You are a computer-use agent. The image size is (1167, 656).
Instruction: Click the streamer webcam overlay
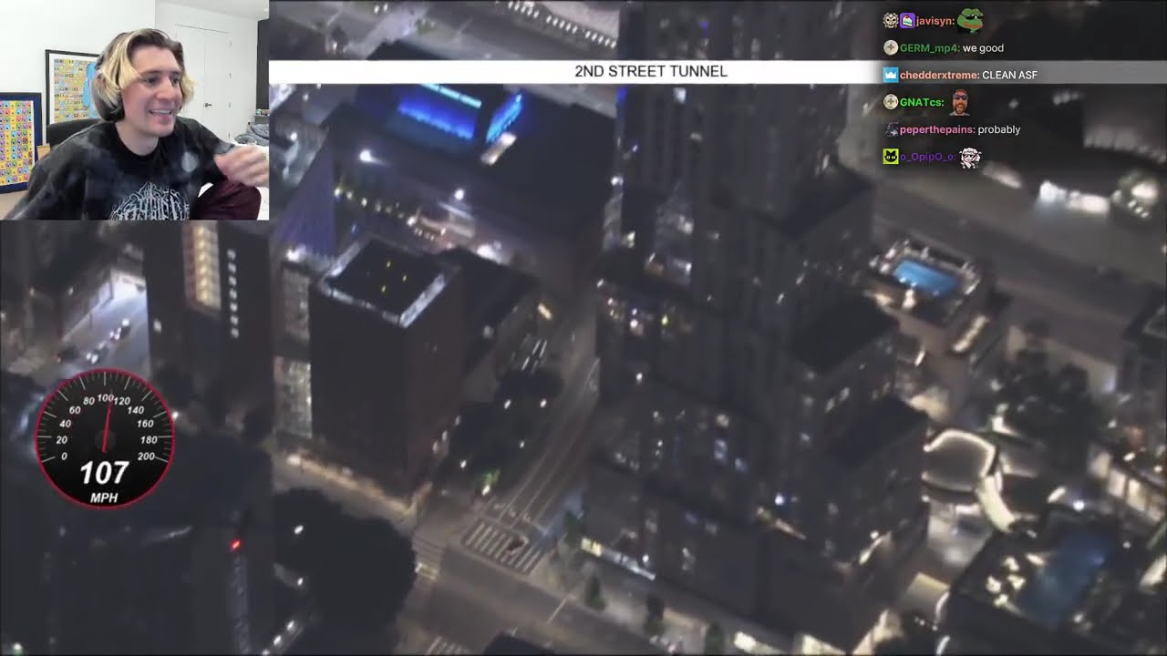(134, 110)
